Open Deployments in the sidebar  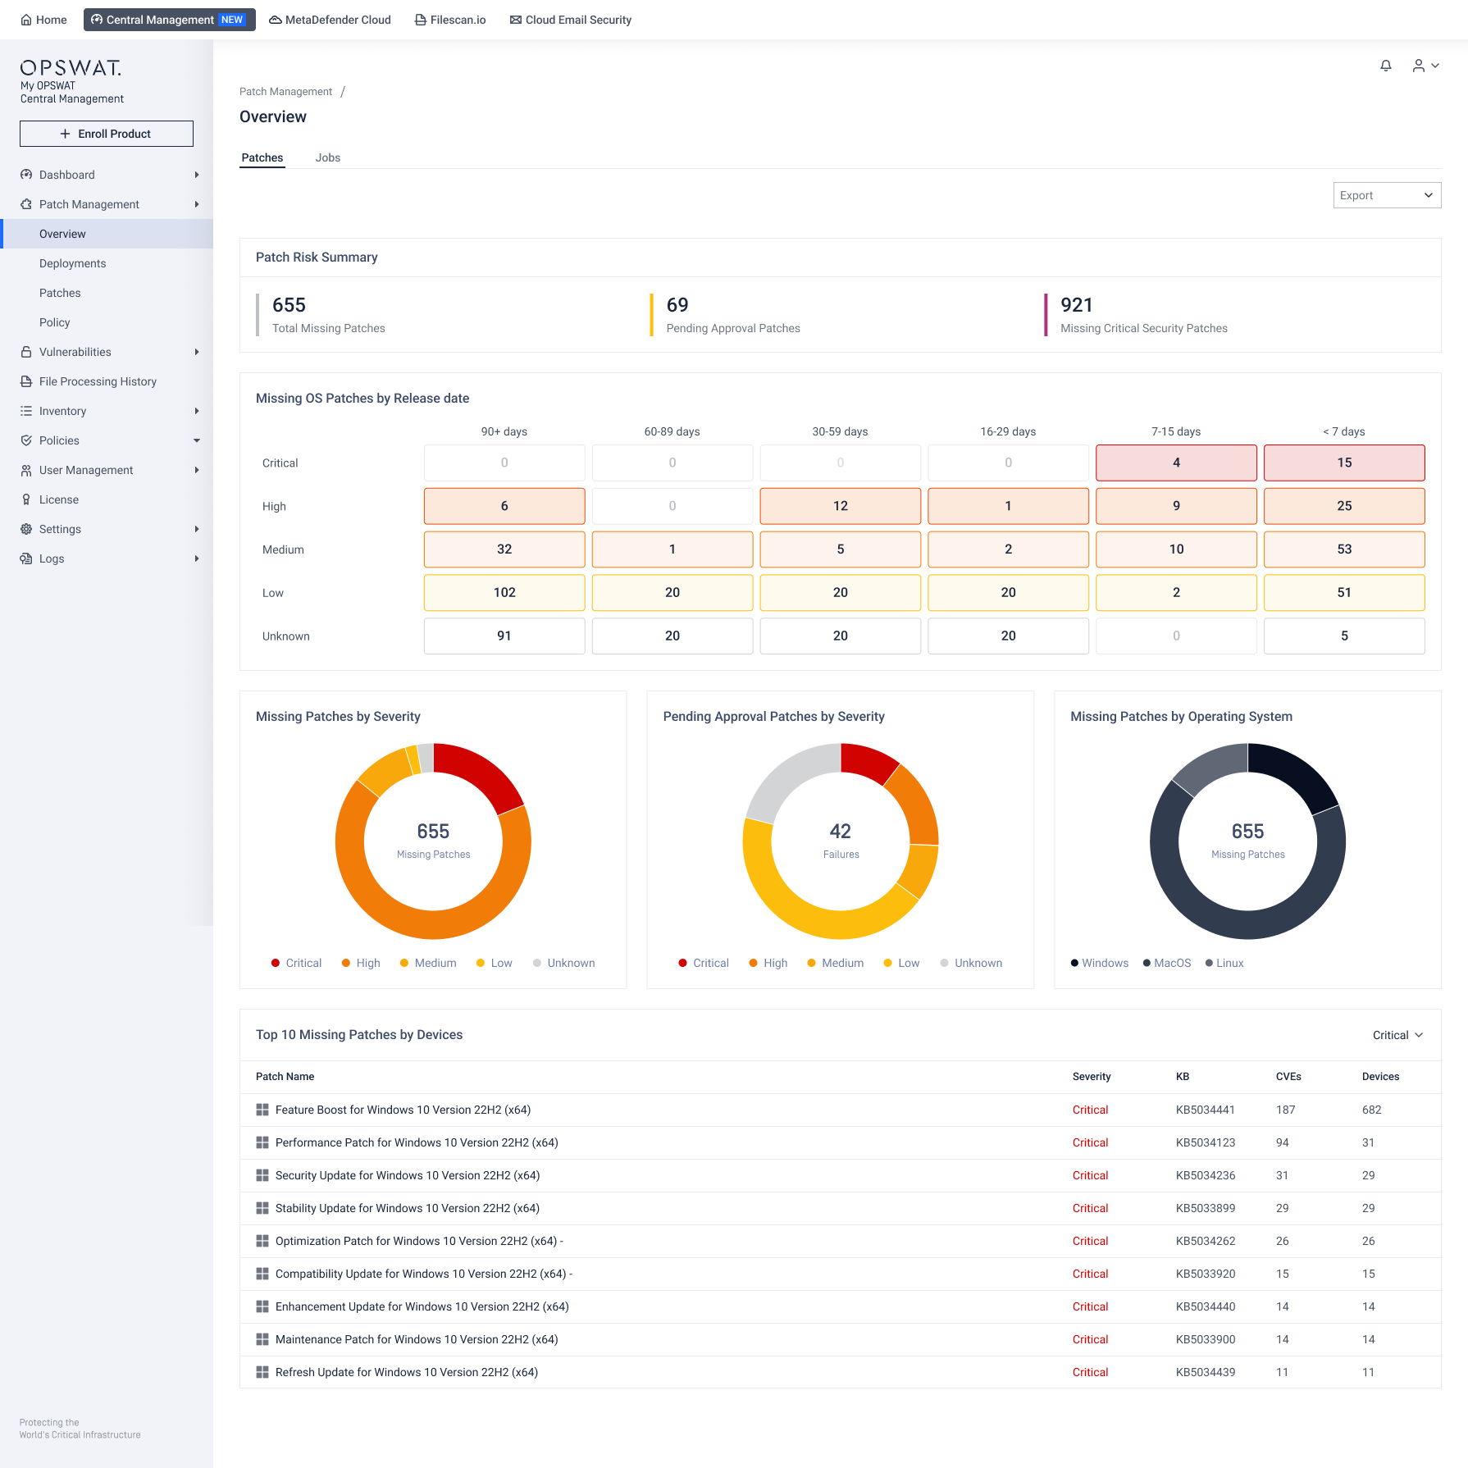pos(72,263)
